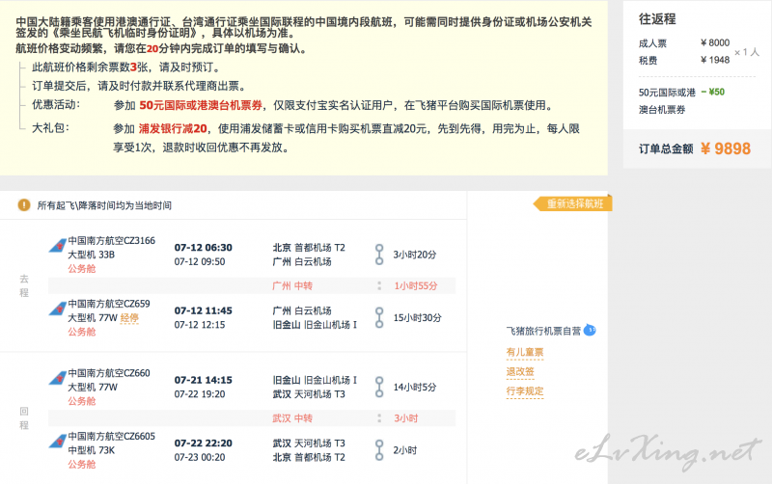The image size is (772, 484).
Task: Click the order total ¥ 9898
Action: point(726,148)
